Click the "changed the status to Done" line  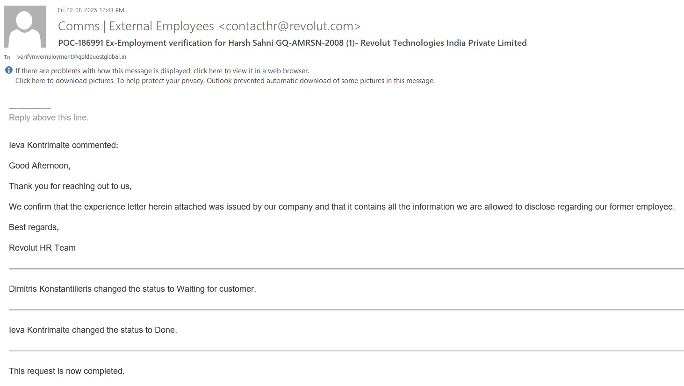93,330
